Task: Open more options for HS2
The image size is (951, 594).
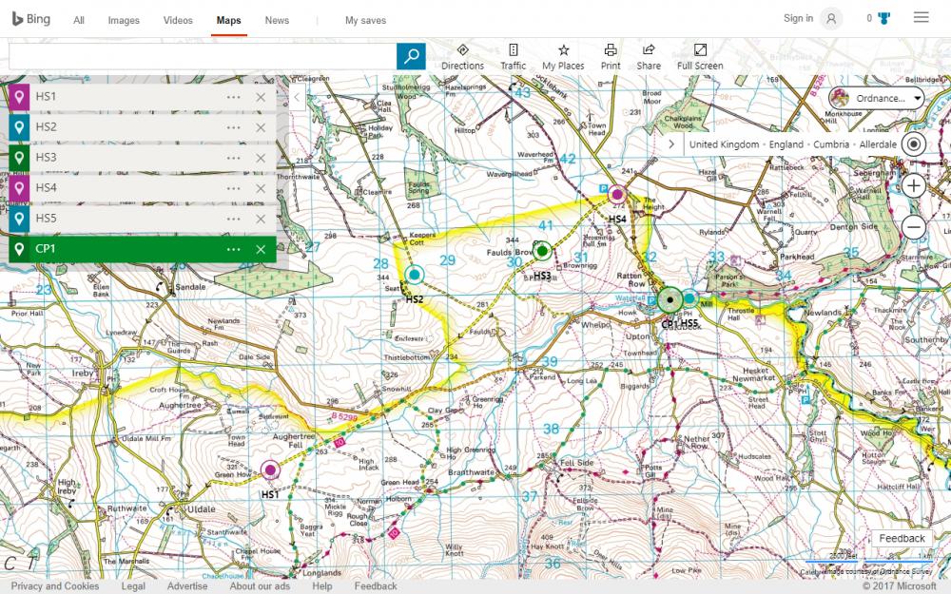Action: pos(234,127)
